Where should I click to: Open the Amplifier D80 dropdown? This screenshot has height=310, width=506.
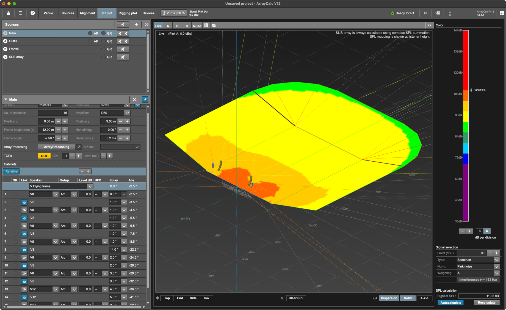[x=127, y=113]
